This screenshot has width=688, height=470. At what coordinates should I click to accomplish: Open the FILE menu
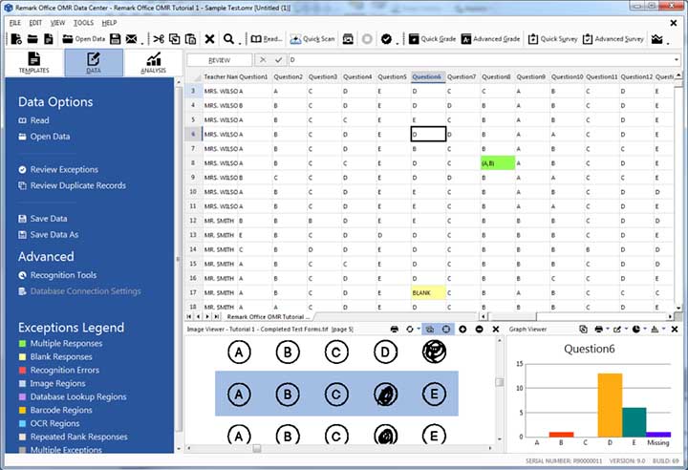pyautogui.click(x=15, y=23)
